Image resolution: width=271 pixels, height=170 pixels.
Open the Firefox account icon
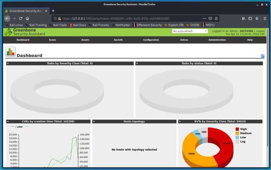click(257, 18)
